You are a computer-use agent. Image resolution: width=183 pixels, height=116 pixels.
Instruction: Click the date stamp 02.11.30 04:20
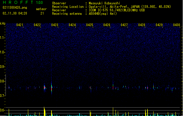15,13
